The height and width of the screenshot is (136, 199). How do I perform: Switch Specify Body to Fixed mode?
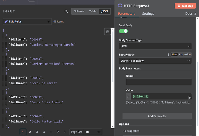[174, 54]
